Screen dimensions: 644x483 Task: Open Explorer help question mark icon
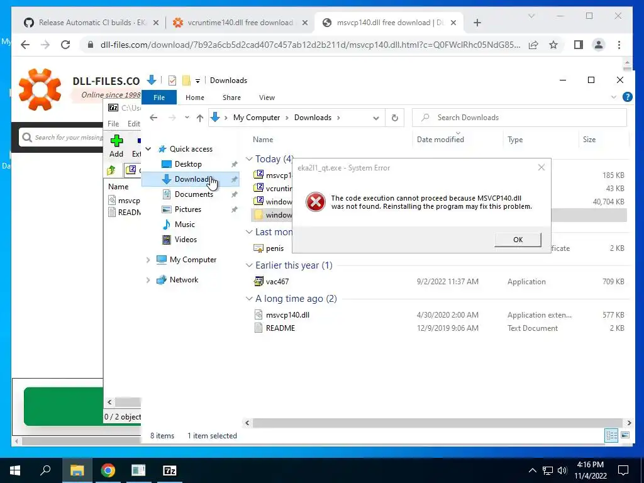point(627,97)
